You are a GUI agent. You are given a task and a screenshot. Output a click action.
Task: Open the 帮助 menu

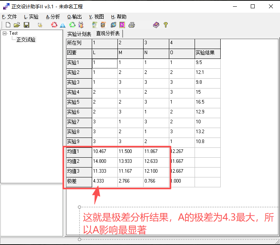tap(119, 17)
